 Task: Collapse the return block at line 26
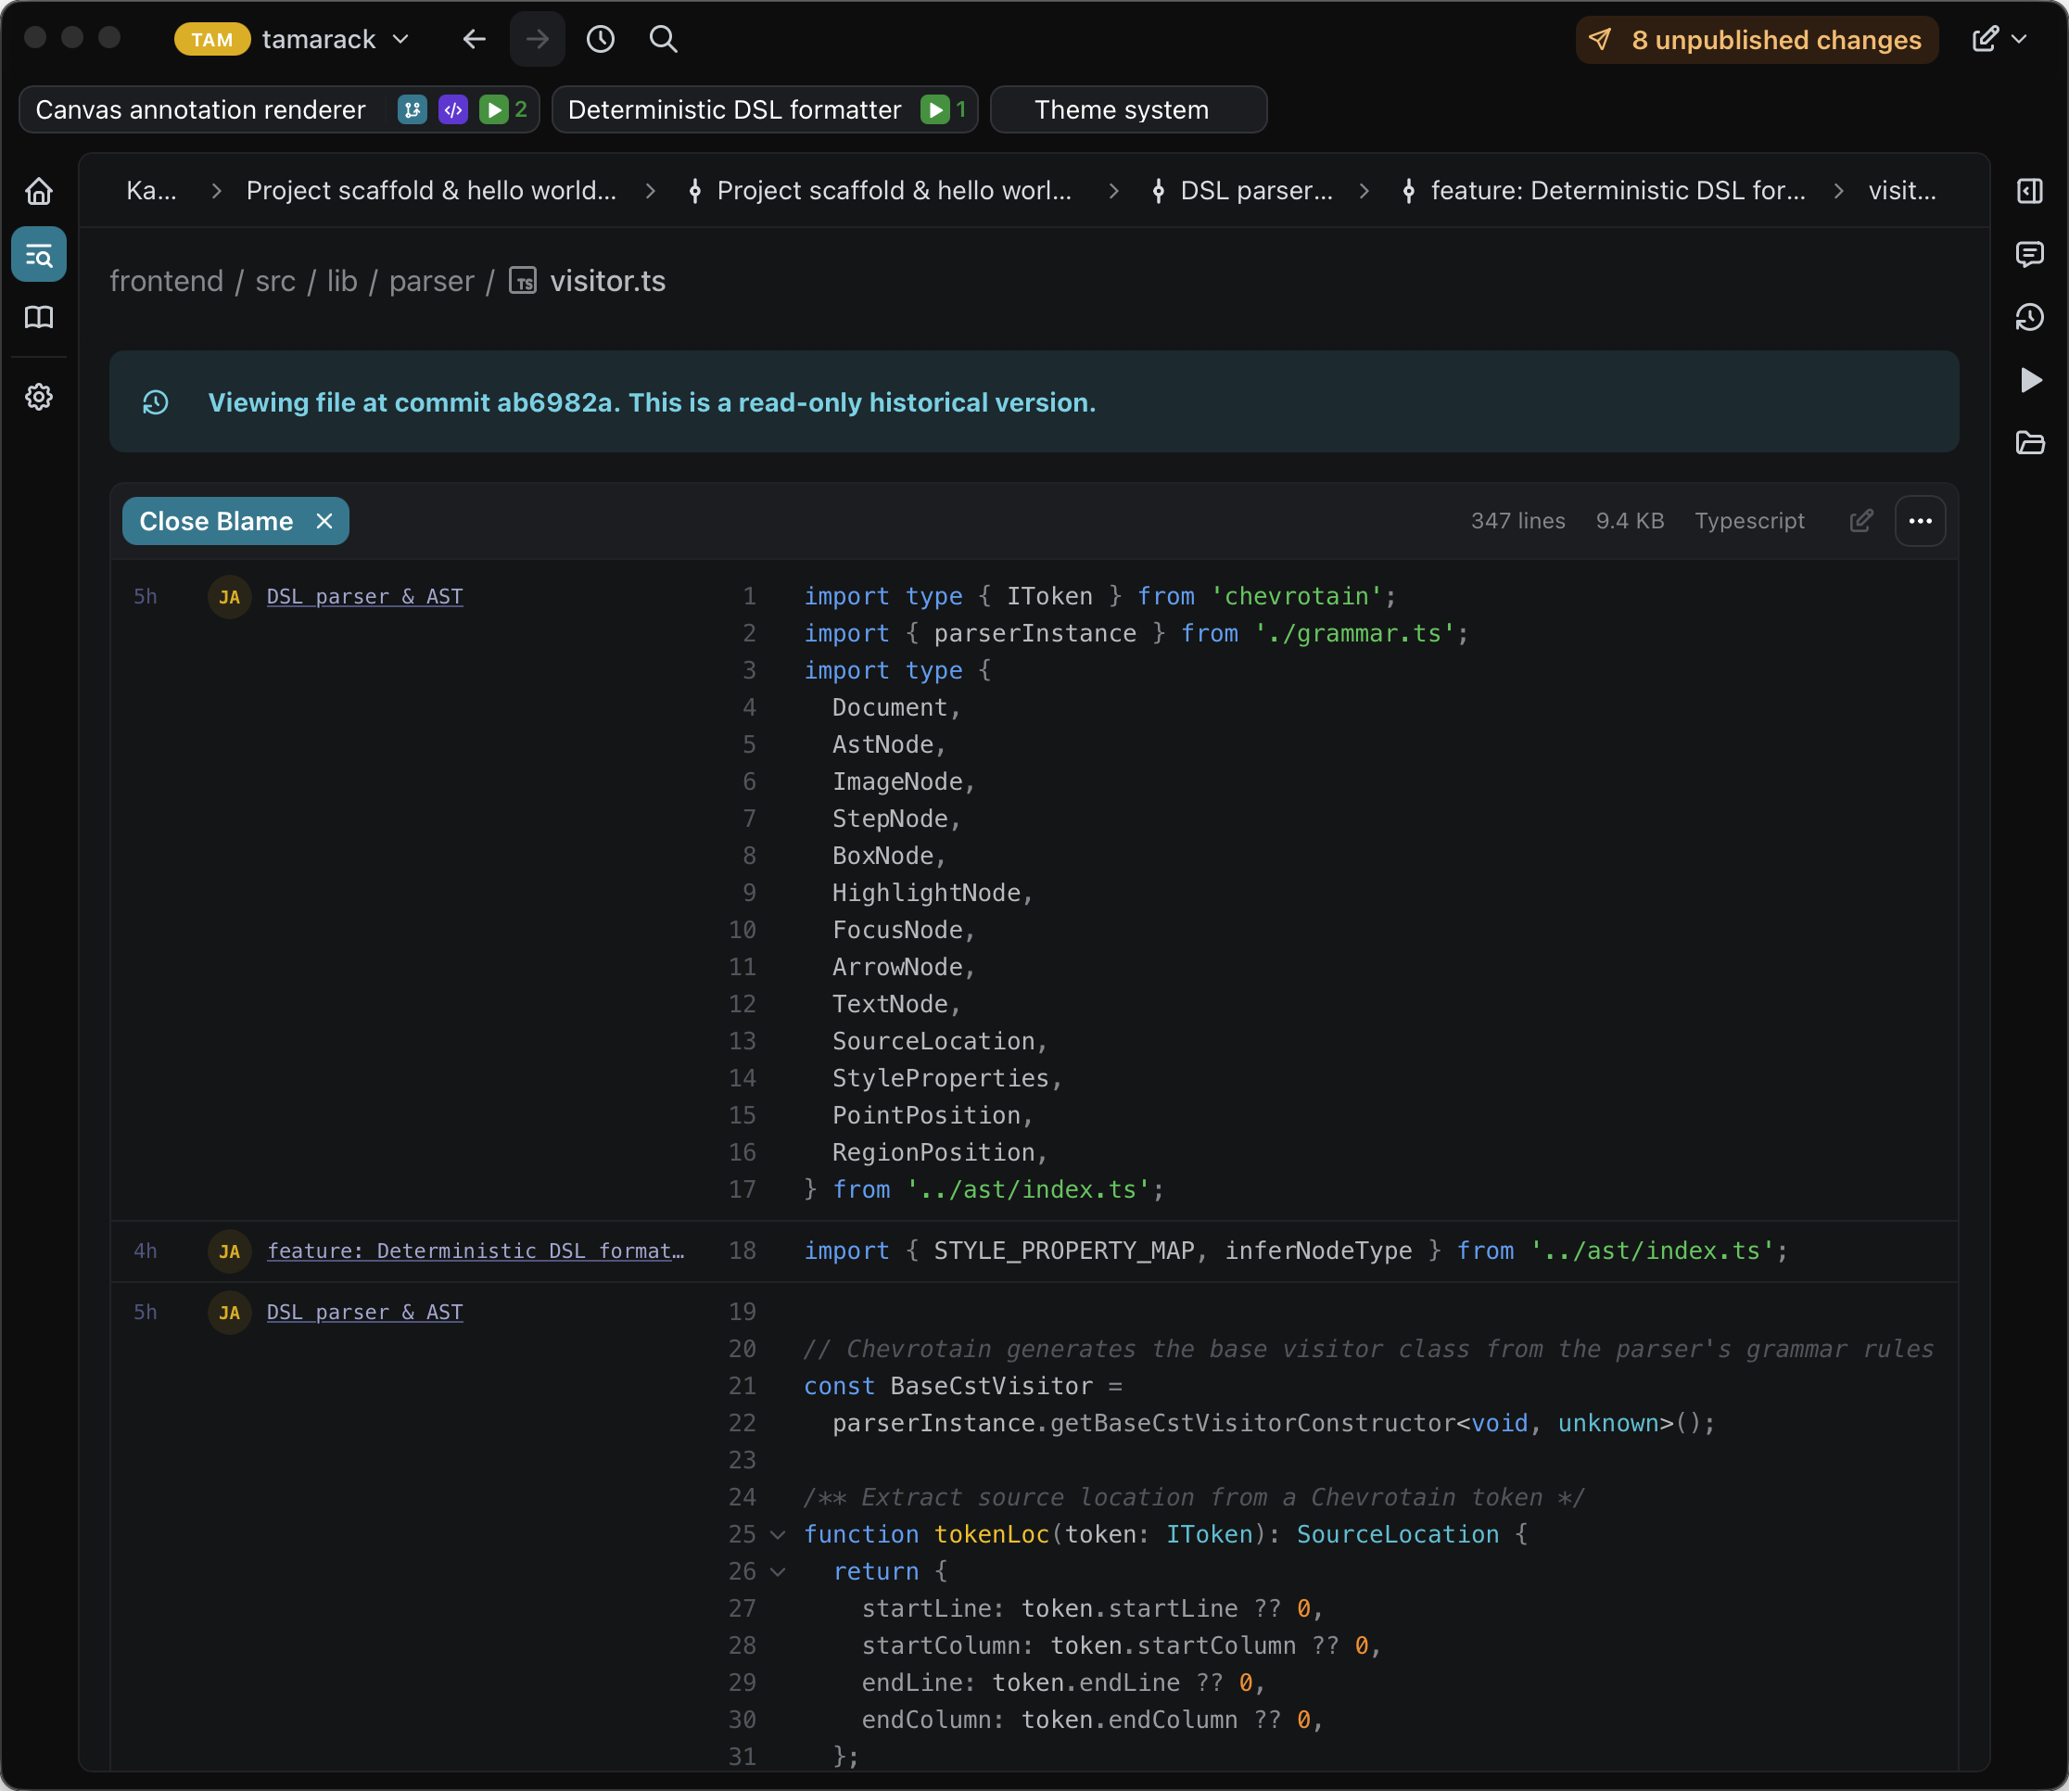coord(778,1571)
